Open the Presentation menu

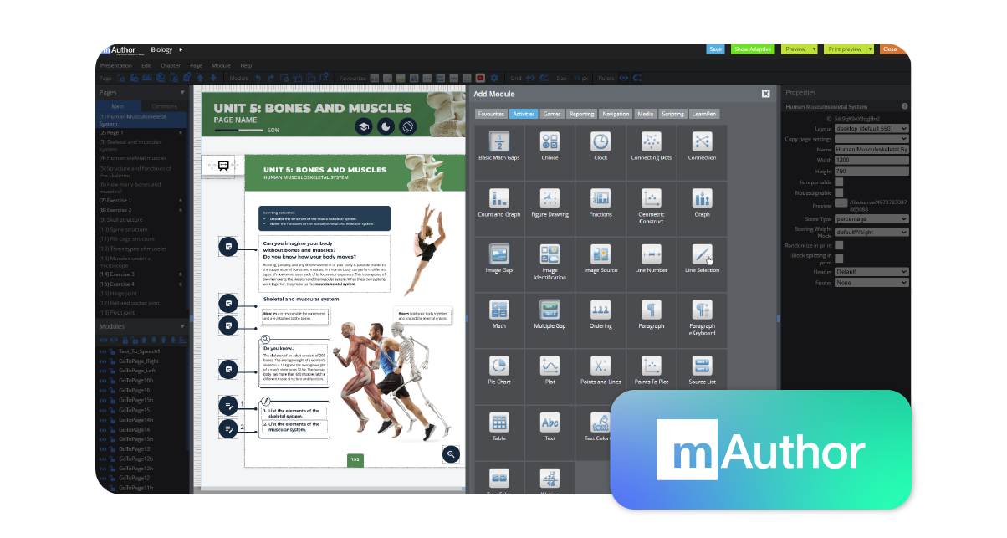[115, 65]
